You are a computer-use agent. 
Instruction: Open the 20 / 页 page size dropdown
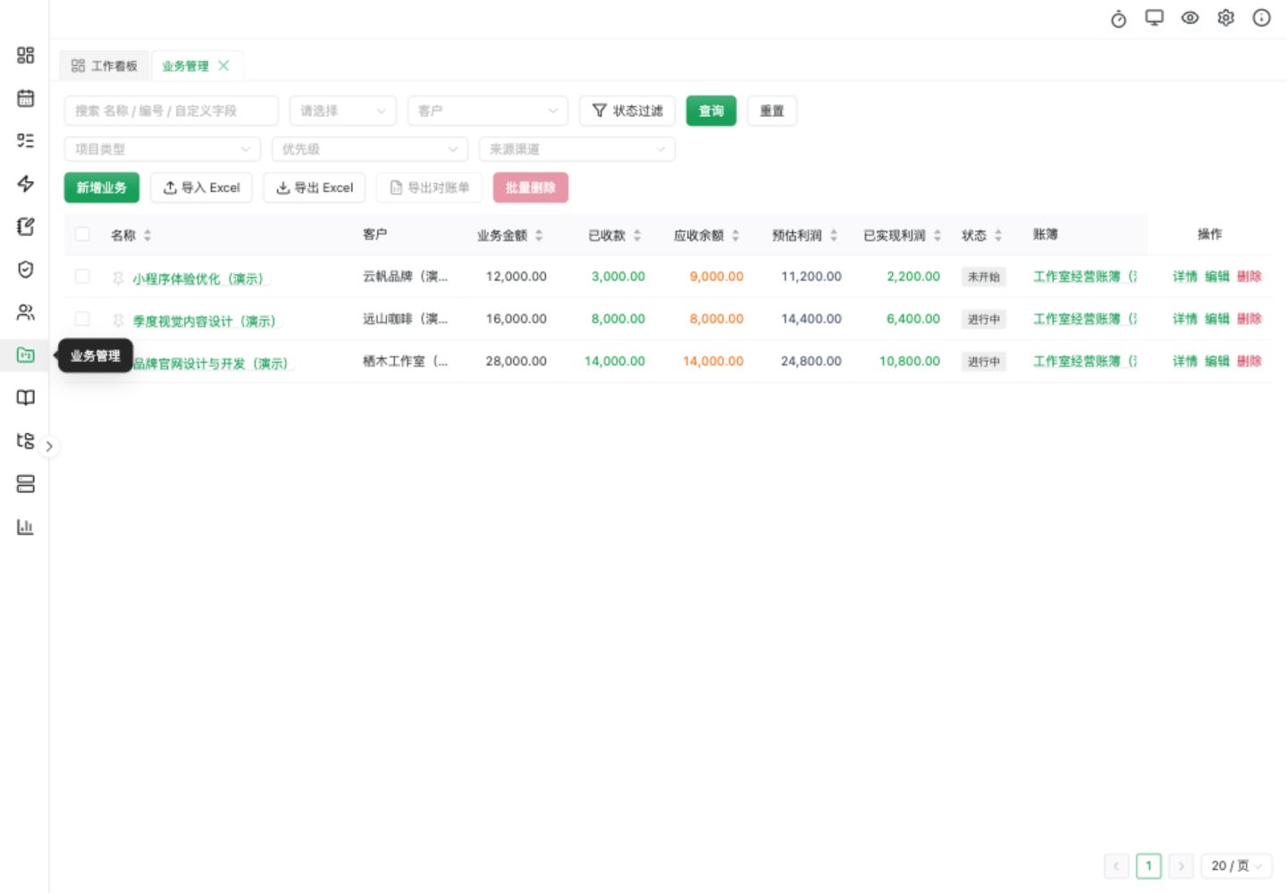(x=1237, y=865)
